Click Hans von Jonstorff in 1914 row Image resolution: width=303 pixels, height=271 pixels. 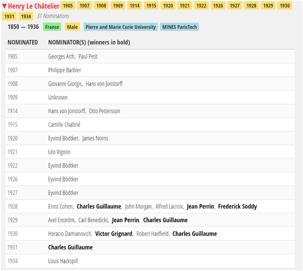67,111
